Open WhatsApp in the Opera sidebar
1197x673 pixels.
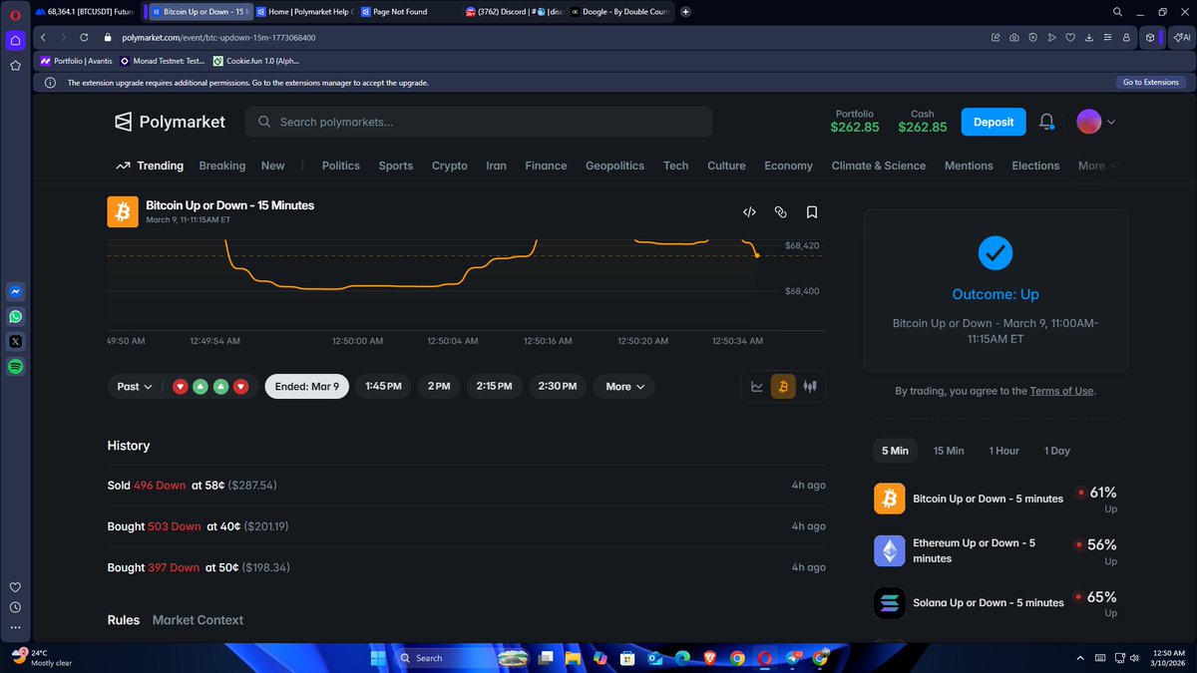coord(15,317)
